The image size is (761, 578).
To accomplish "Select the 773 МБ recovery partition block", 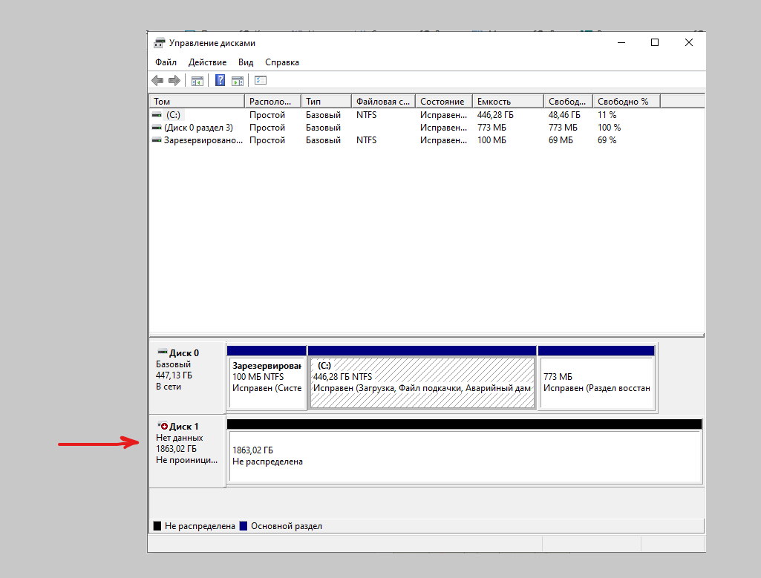I will tap(596, 382).
